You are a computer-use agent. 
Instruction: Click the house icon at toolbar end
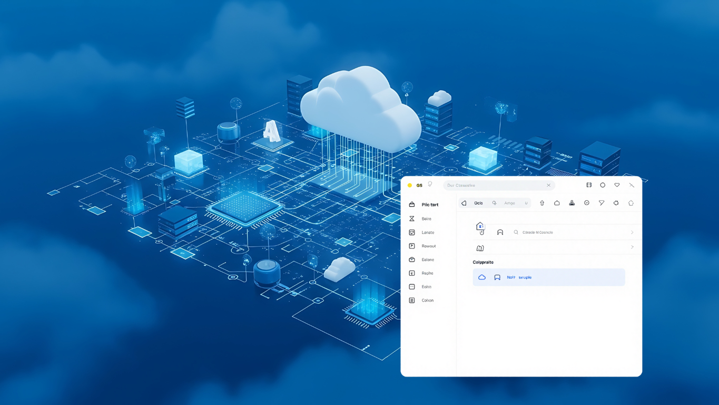tap(631, 203)
